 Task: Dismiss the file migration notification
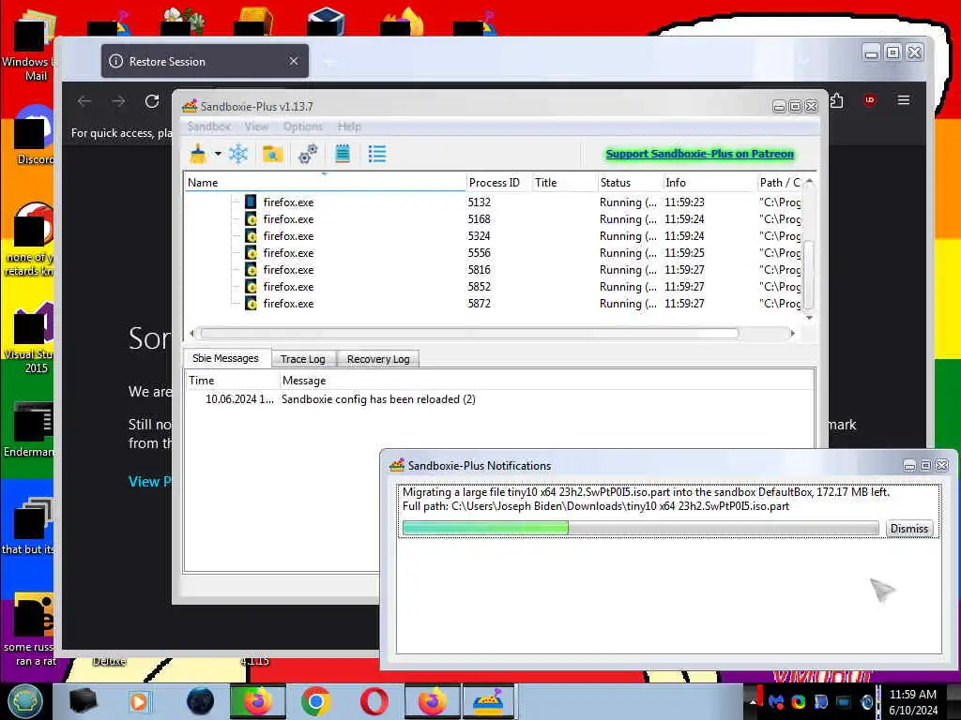point(909,529)
